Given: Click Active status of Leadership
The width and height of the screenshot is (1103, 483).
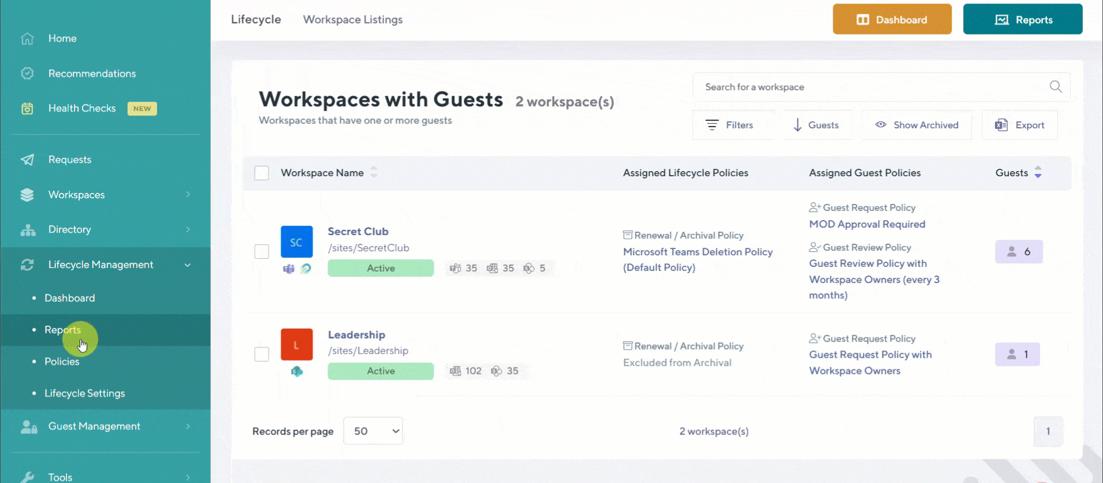Looking at the screenshot, I should [381, 371].
